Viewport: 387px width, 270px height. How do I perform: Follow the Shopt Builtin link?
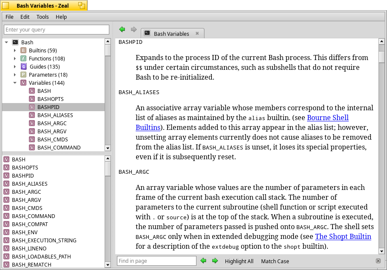[x=343, y=236]
